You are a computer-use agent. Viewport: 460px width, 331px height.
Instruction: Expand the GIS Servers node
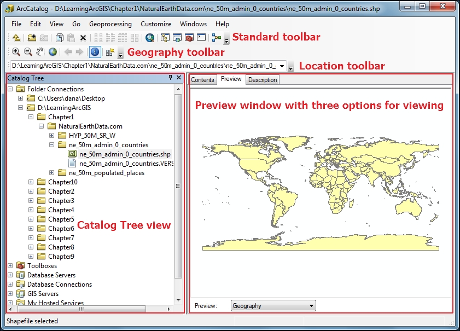tap(10, 293)
